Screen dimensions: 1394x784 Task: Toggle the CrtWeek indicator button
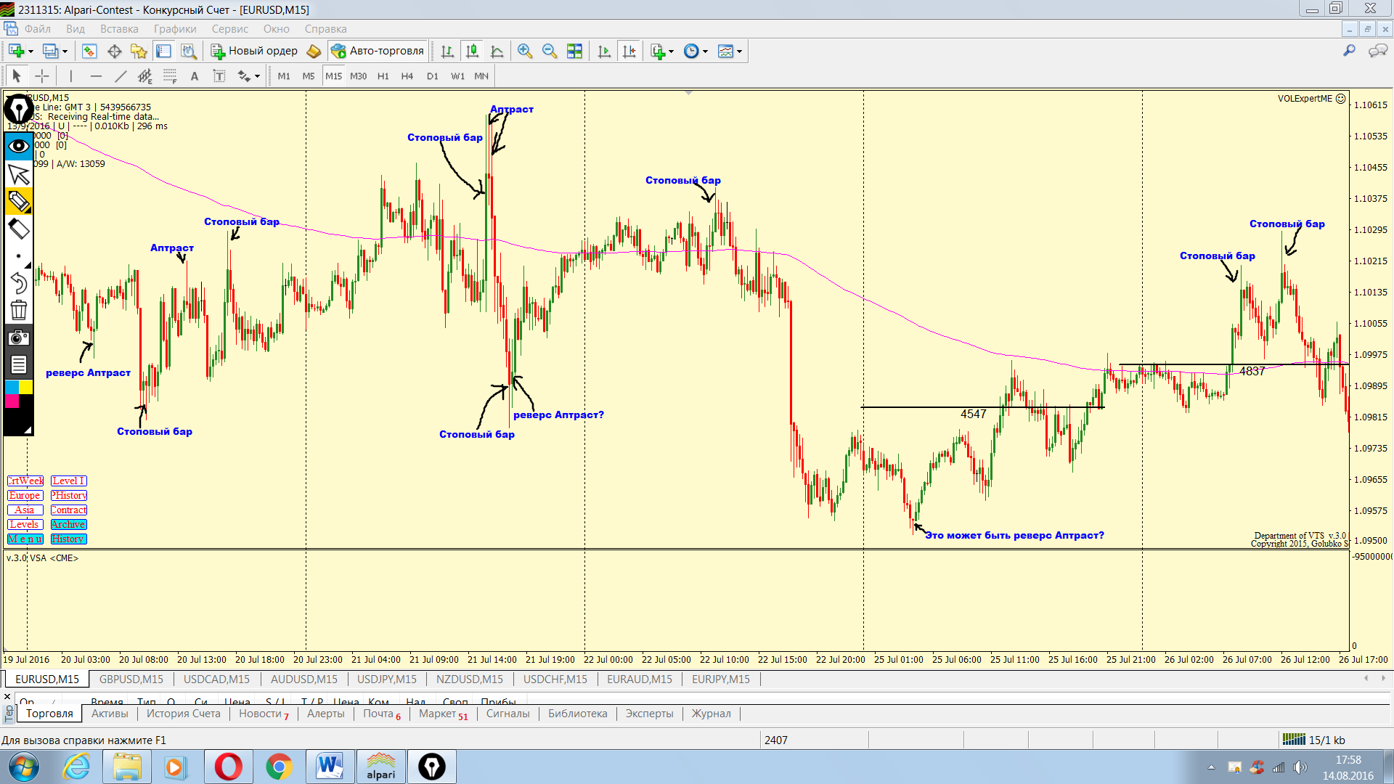click(25, 481)
